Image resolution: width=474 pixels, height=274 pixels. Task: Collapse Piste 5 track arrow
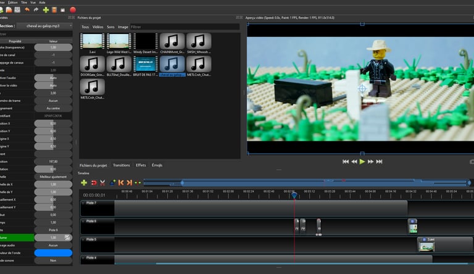[83, 239]
